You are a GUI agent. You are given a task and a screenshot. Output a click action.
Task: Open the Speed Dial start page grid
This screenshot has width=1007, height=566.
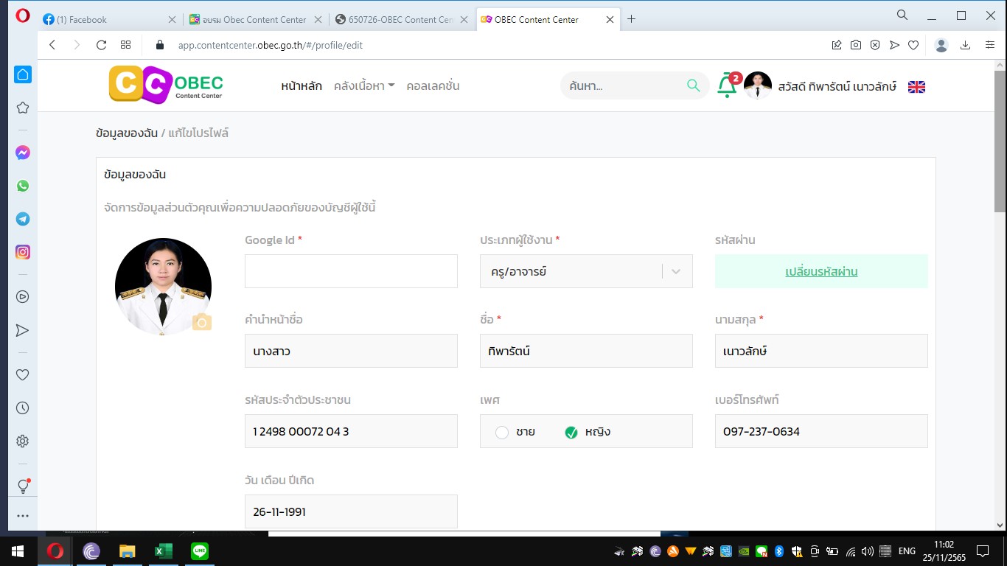tap(126, 45)
